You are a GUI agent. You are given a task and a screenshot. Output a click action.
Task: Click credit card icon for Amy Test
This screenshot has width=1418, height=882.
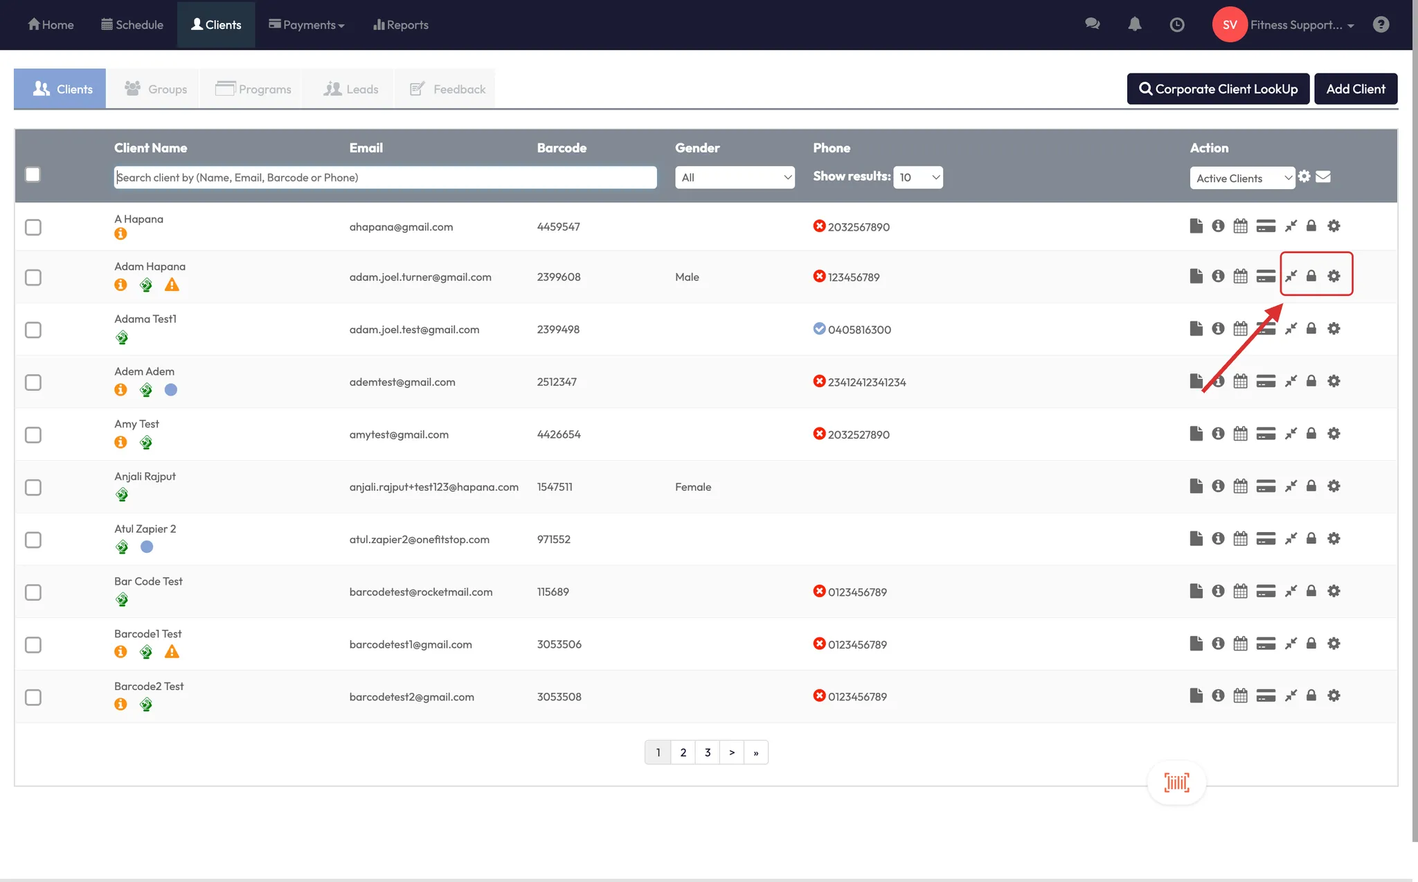click(x=1266, y=434)
